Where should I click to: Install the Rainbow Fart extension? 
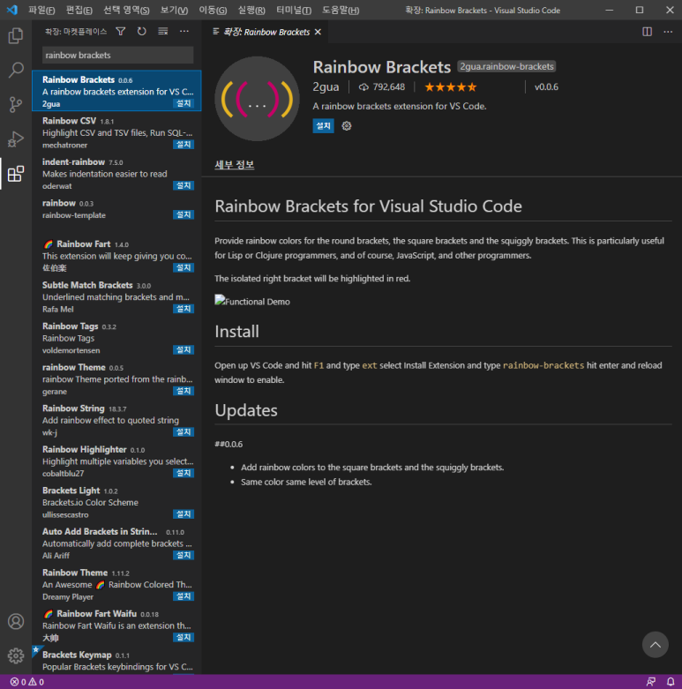(184, 267)
